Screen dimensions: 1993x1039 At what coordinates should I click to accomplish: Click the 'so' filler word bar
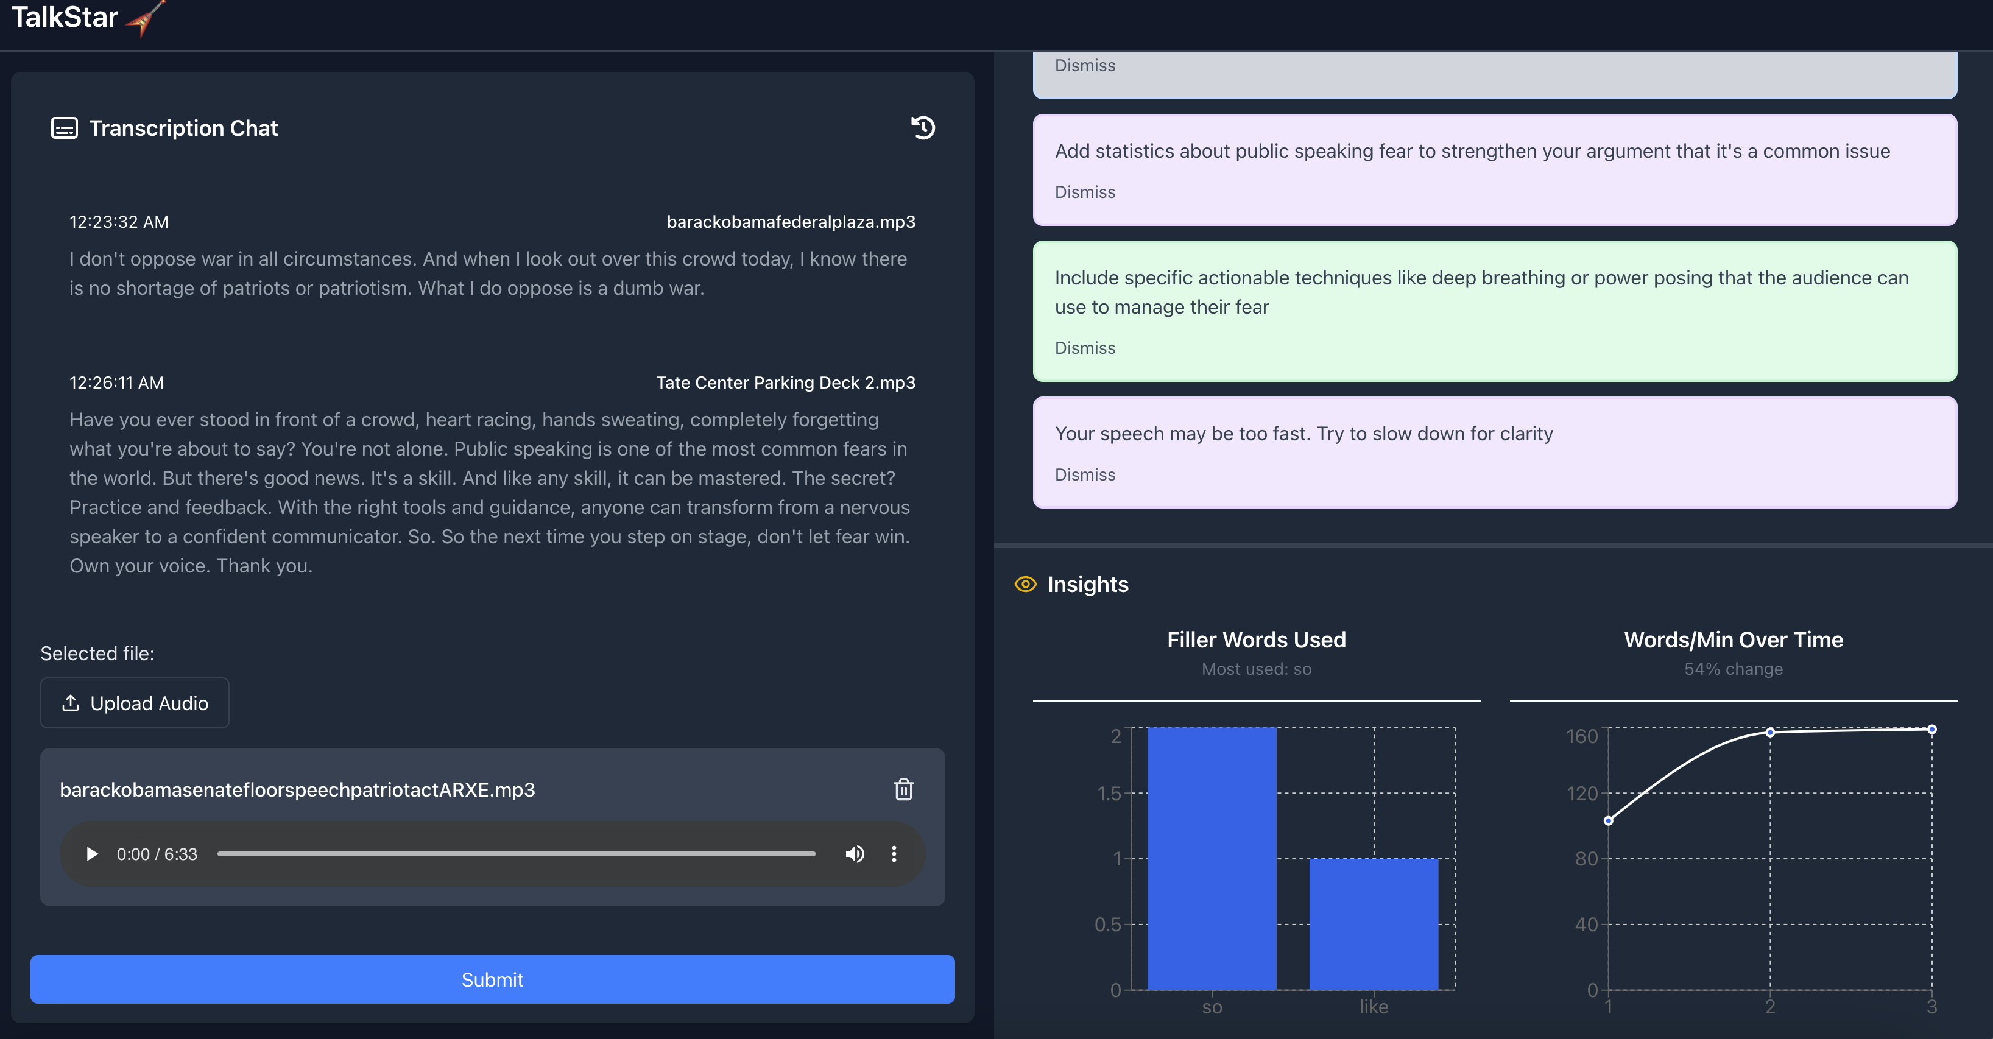tap(1212, 859)
